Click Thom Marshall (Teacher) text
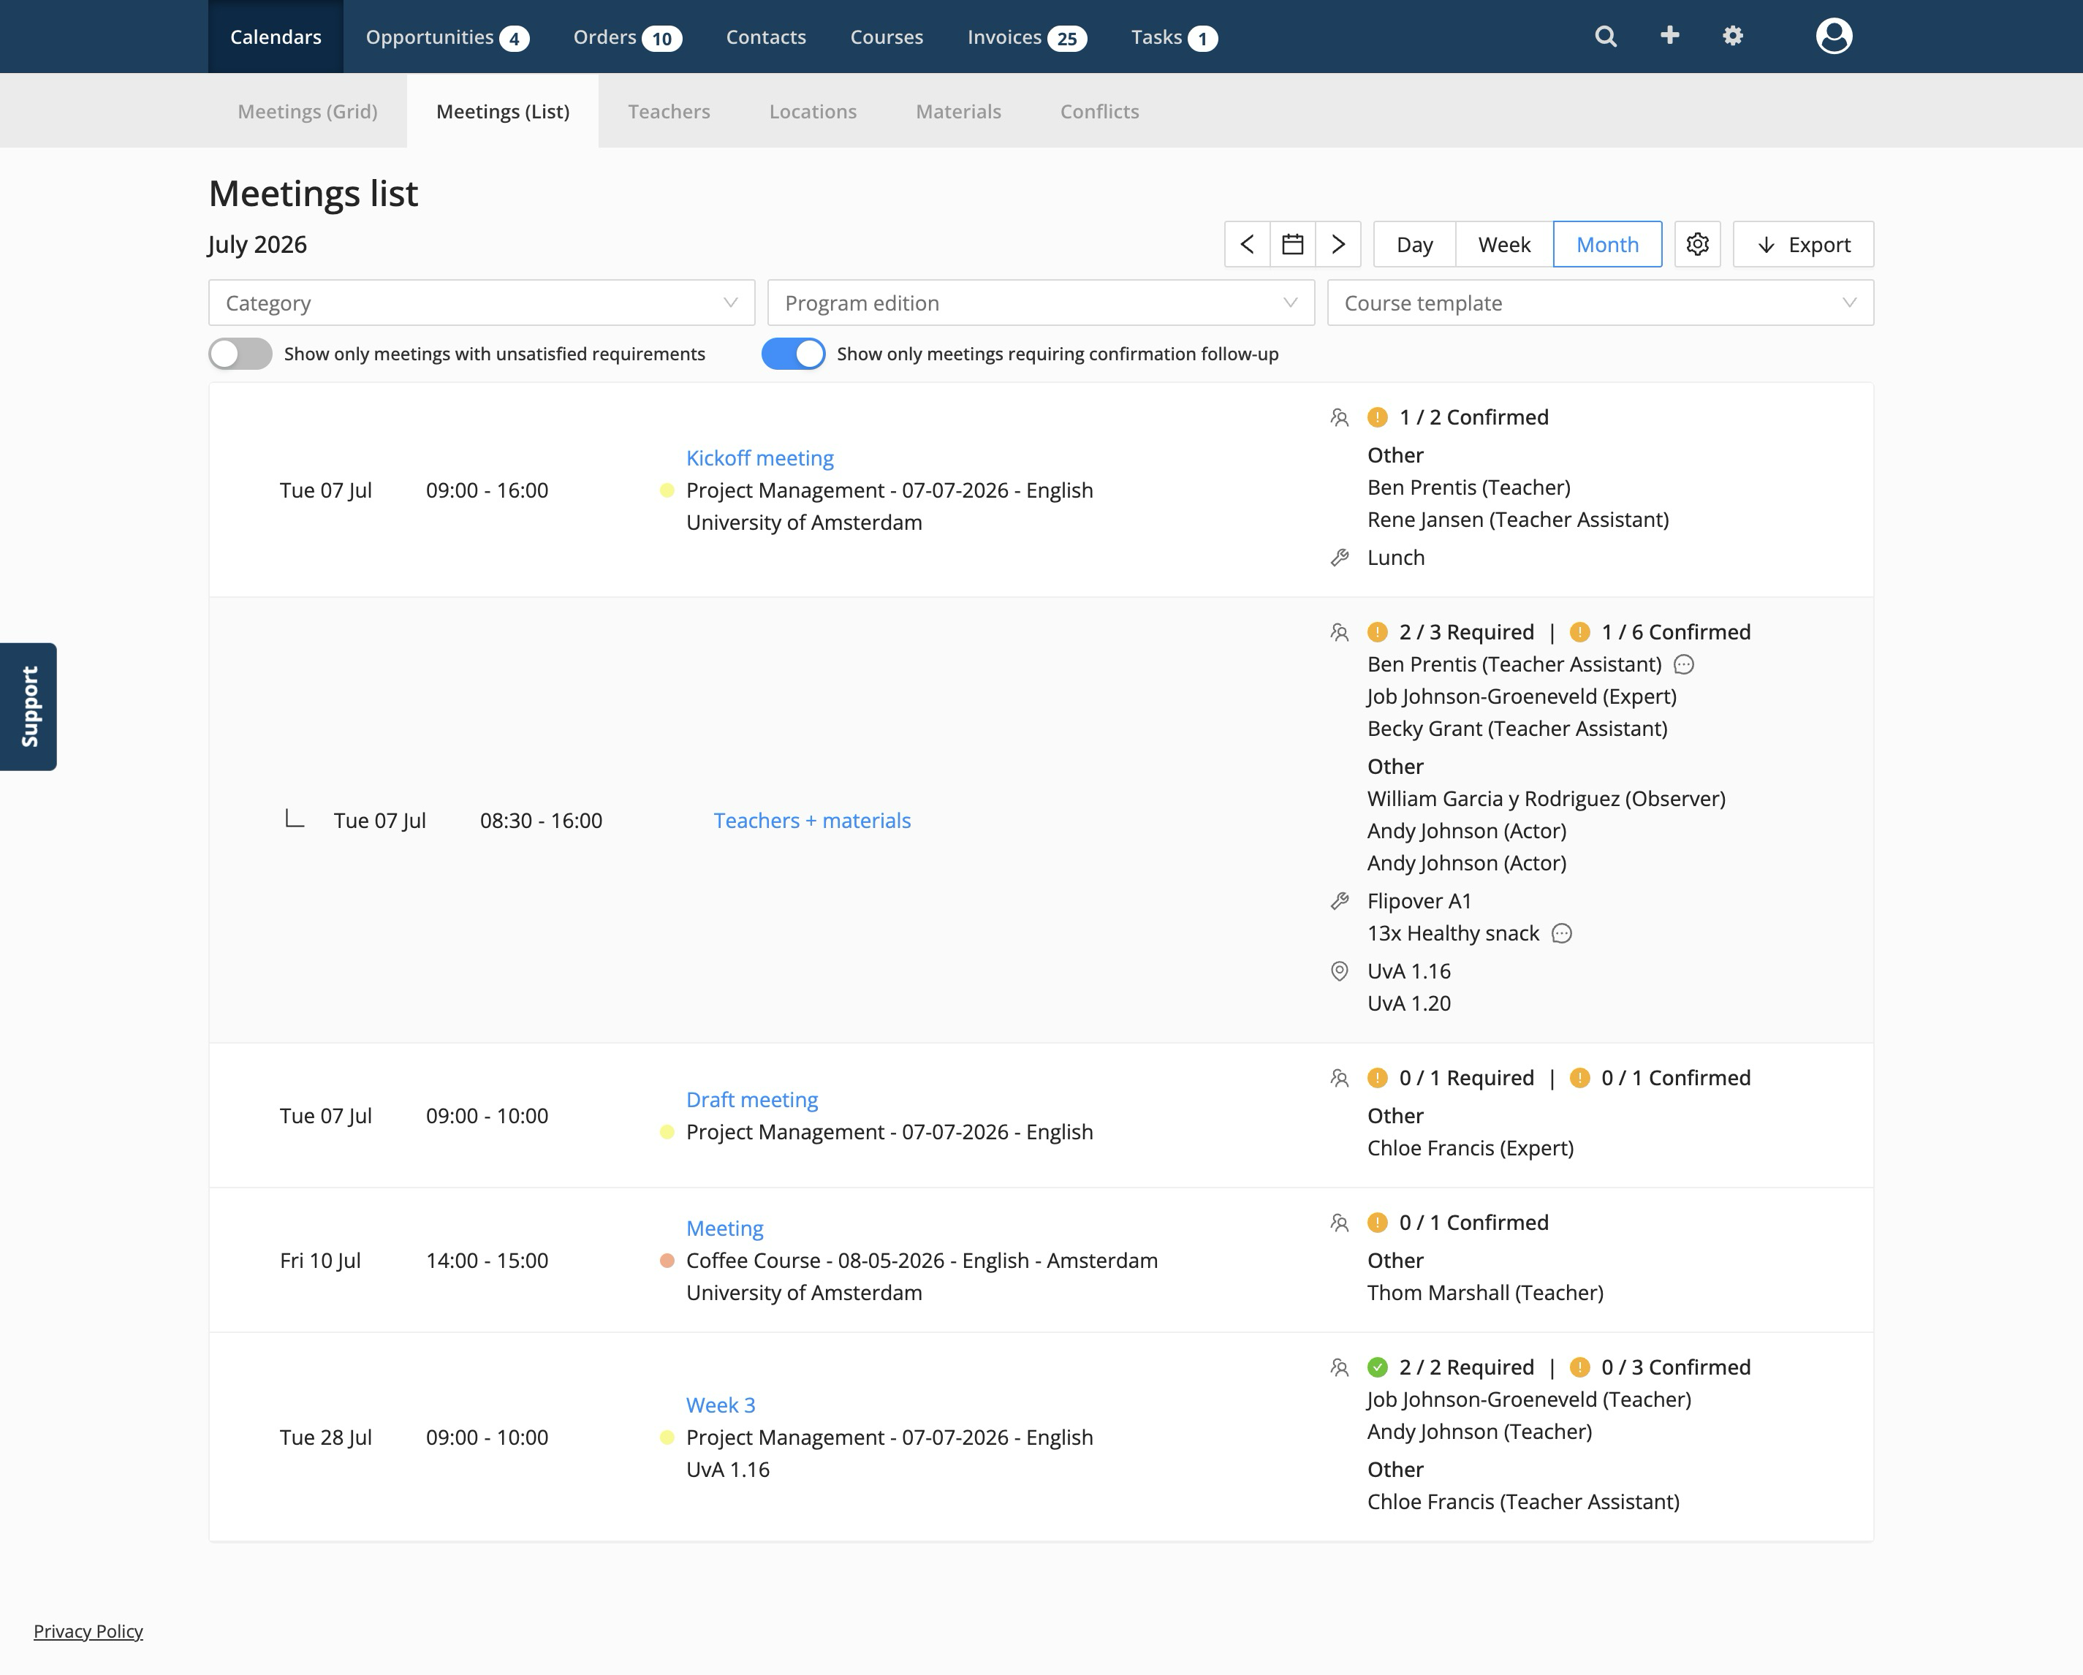This screenshot has height=1675, width=2083. coord(1485,1293)
